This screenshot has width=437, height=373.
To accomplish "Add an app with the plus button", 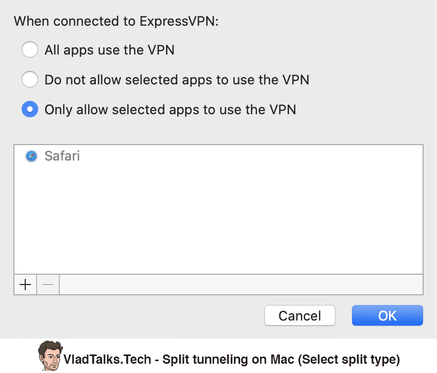I will click(25, 285).
